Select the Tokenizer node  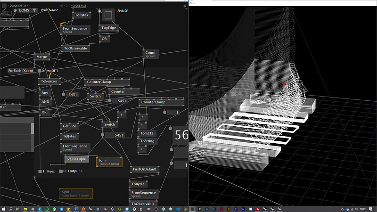pos(49,81)
